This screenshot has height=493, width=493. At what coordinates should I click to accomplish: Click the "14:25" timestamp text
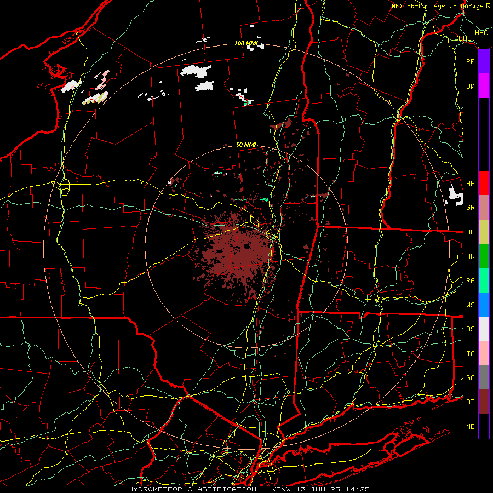(357, 489)
